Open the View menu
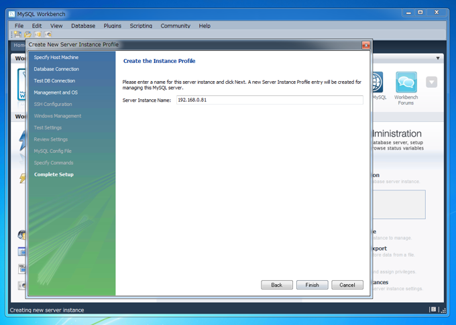Screen dimensions: 456x325 (56, 26)
